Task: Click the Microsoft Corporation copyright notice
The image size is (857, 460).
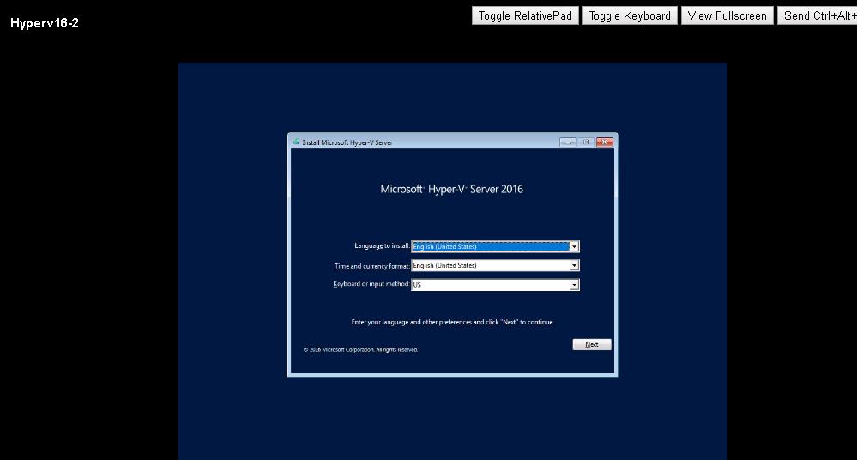Action: (360, 349)
